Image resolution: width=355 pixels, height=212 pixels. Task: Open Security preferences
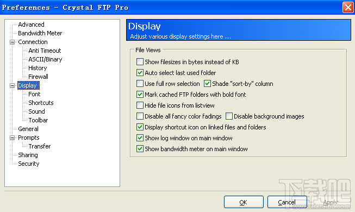[x=29, y=164]
